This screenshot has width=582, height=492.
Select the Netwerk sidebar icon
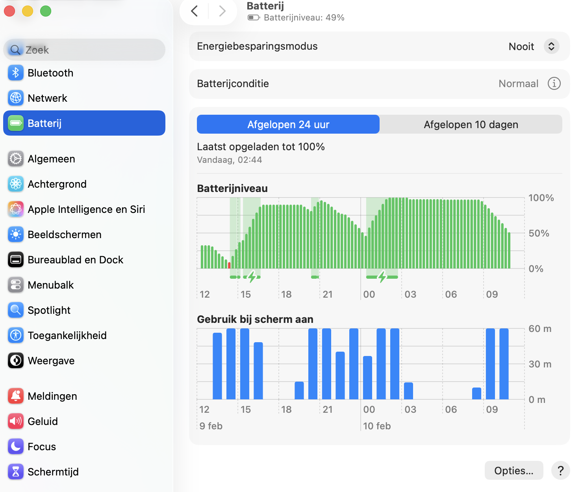tap(15, 98)
